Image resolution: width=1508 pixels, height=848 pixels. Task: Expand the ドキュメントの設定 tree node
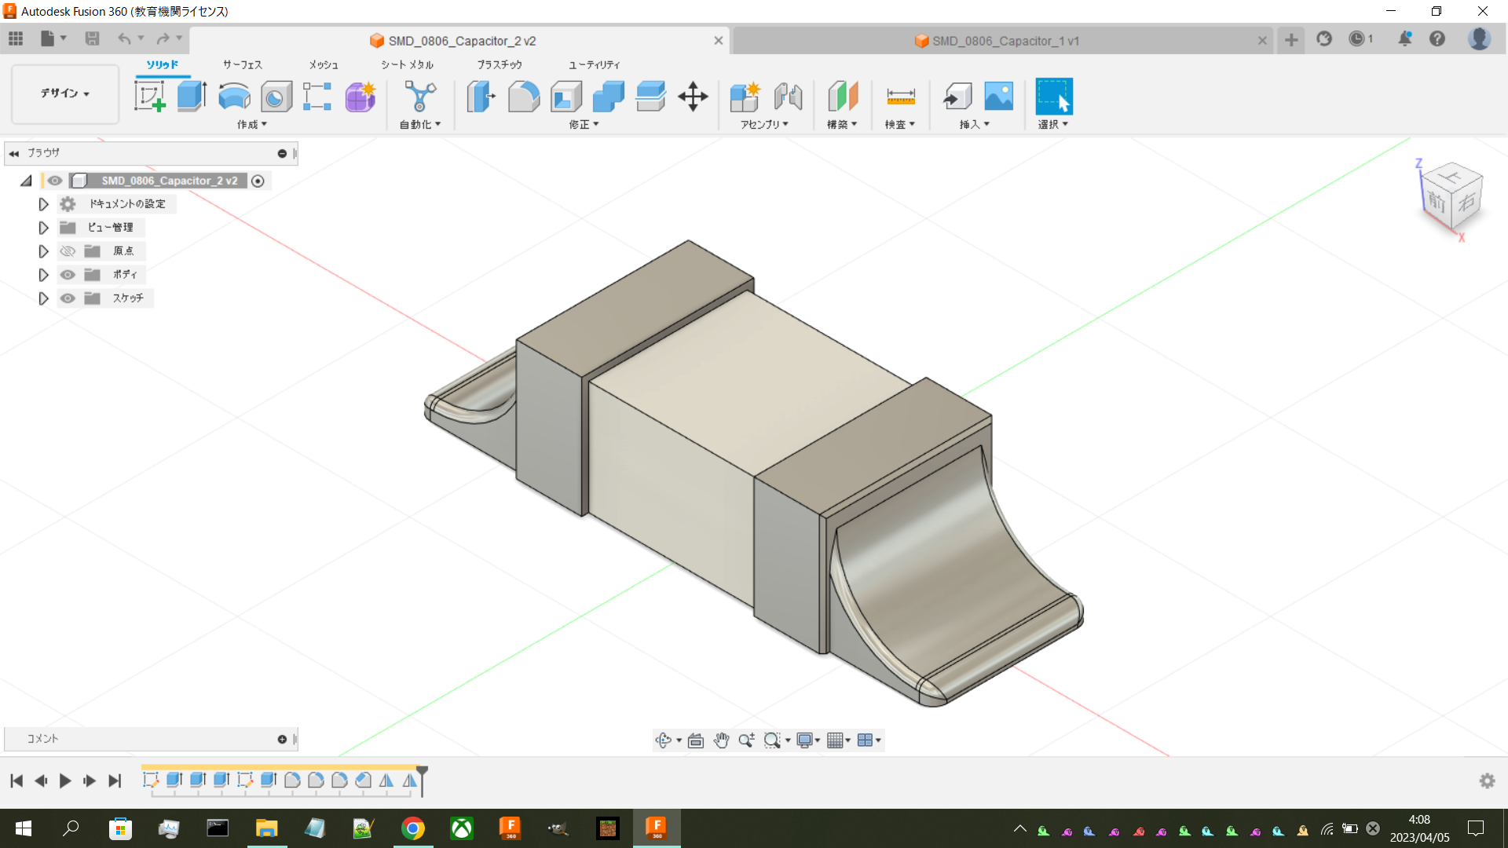click(43, 204)
